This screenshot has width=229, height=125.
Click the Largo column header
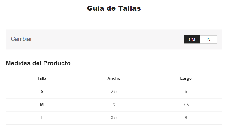[186, 79]
